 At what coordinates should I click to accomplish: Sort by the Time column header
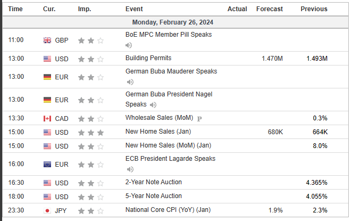pos(16,9)
